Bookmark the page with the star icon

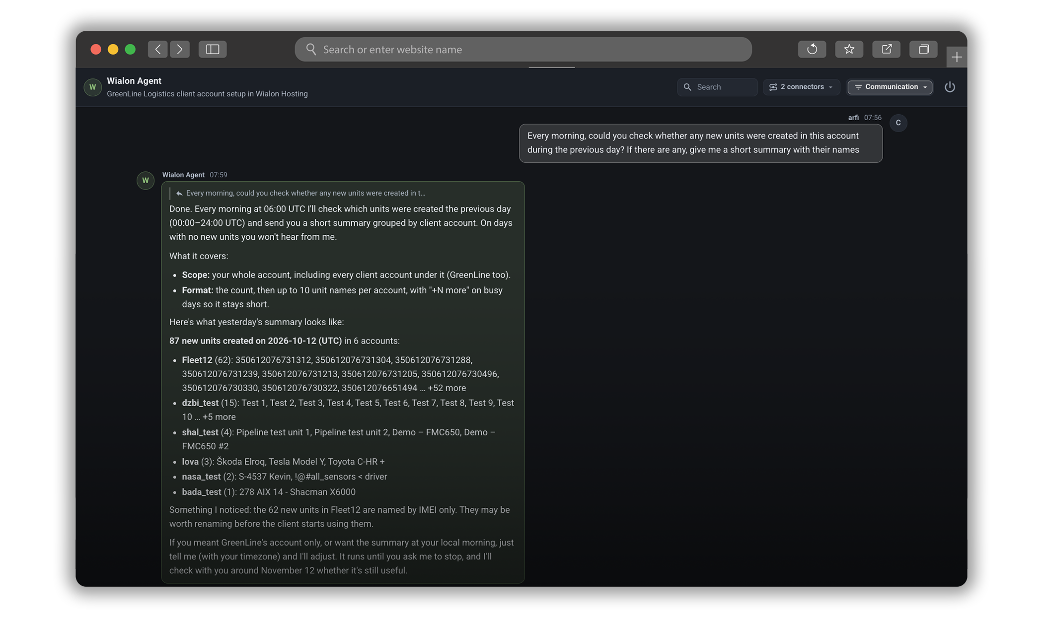tap(849, 49)
